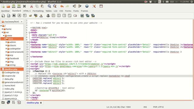Viewport: 194px width, 109px height.
Task: Select index.php in file list
Action: (x=9, y=89)
